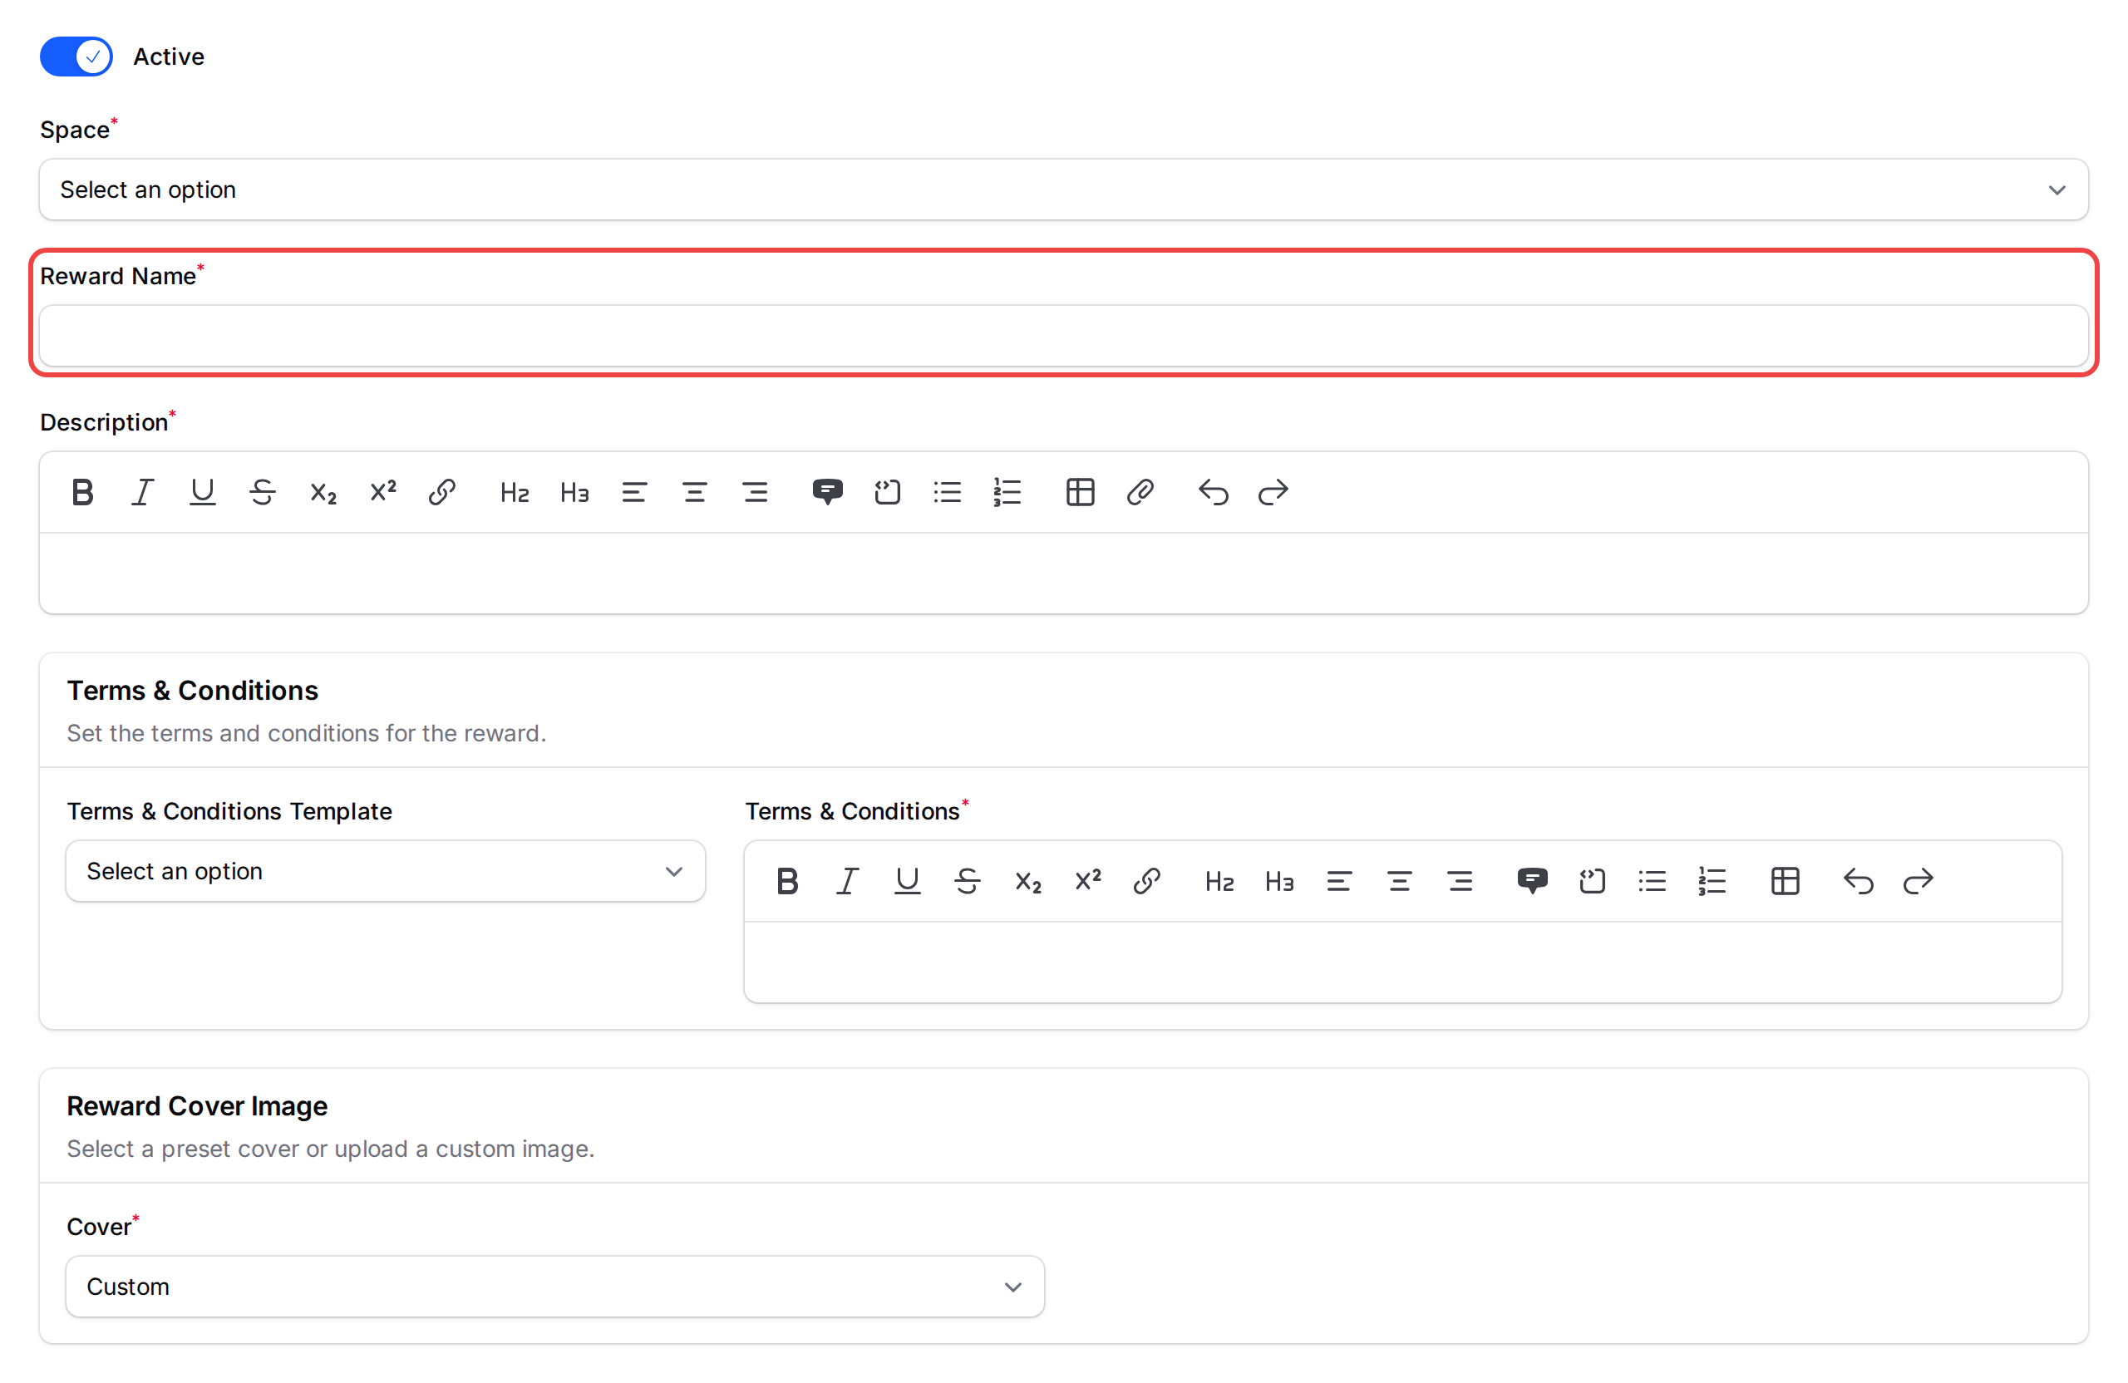
Task: Apply bold in the Description toolbar
Action: [x=82, y=492]
